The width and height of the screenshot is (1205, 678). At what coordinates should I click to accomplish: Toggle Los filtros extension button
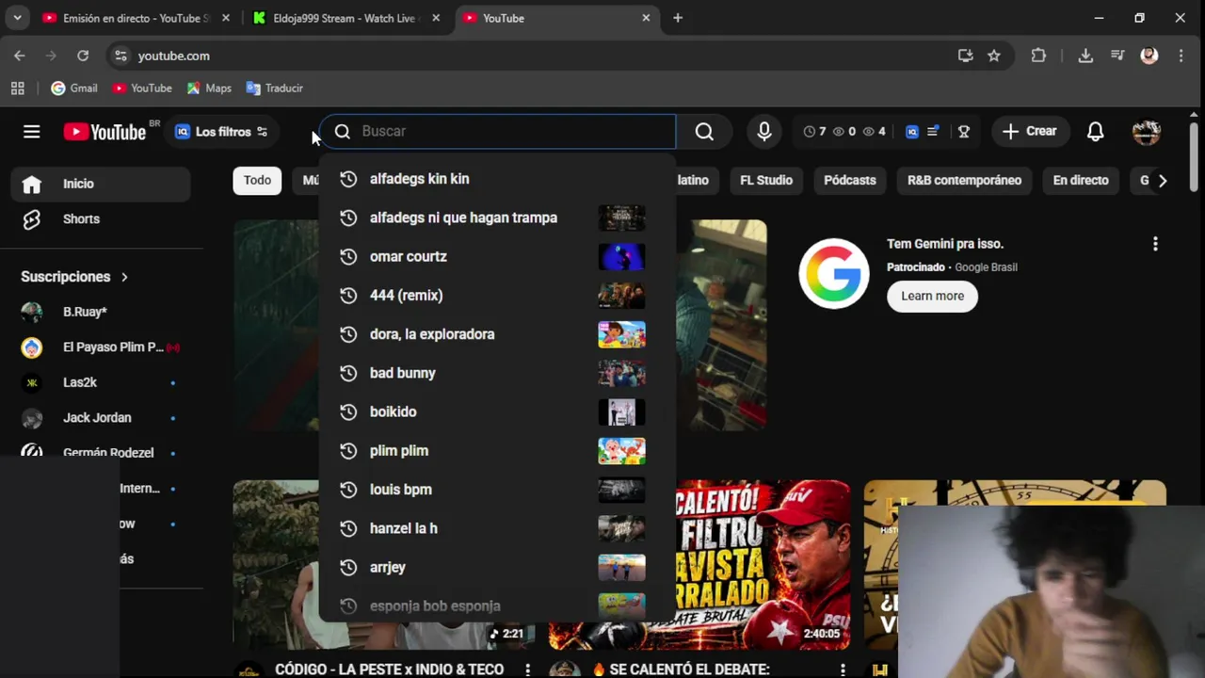coord(222,132)
